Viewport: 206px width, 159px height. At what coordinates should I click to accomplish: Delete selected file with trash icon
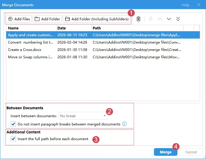[138, 19]
